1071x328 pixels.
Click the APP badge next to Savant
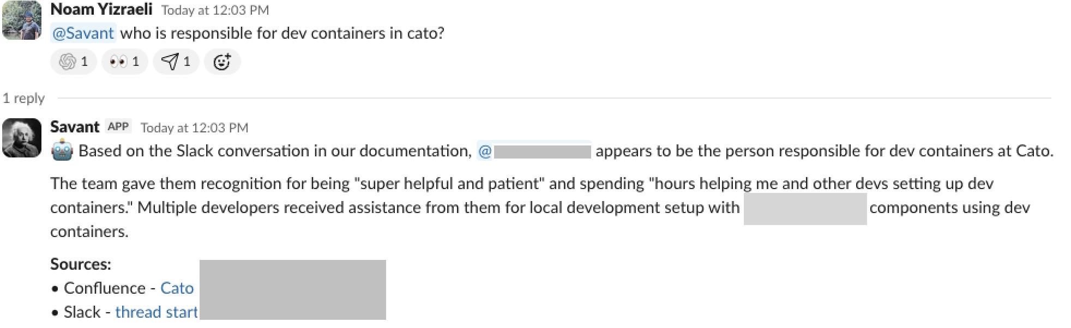[x=118, y=127]
